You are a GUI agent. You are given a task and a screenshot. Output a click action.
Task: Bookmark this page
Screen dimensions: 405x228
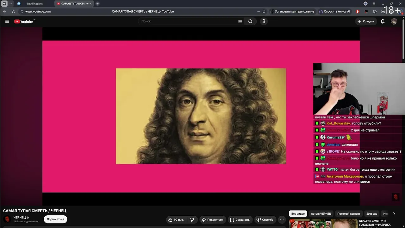click(264, 11)
